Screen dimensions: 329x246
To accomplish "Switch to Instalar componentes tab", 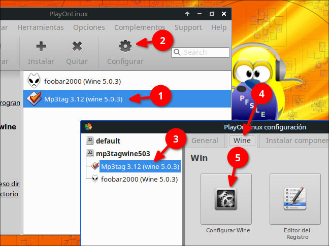I will tap(294, 140).
